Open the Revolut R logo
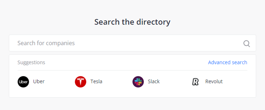265x110 pixels. tap(195, 82)
